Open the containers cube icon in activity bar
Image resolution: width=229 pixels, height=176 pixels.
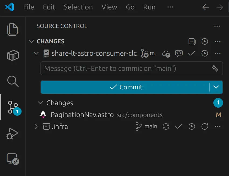[13, 55]
